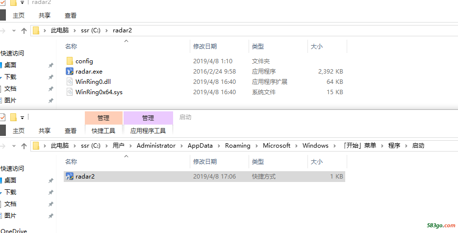
Task: Click the pin icon next to 文档 in bottom window
Action: tap(51, 204)
